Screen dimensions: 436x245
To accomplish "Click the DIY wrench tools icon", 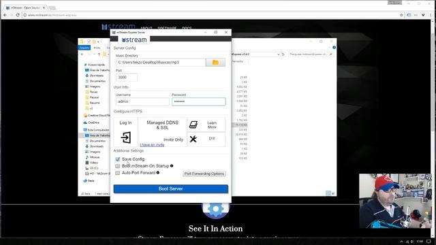I will tap(193, 139).
